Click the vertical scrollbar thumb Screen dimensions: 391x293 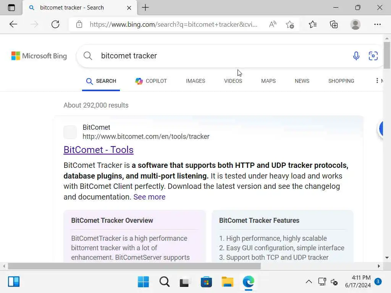coord(387,55)
